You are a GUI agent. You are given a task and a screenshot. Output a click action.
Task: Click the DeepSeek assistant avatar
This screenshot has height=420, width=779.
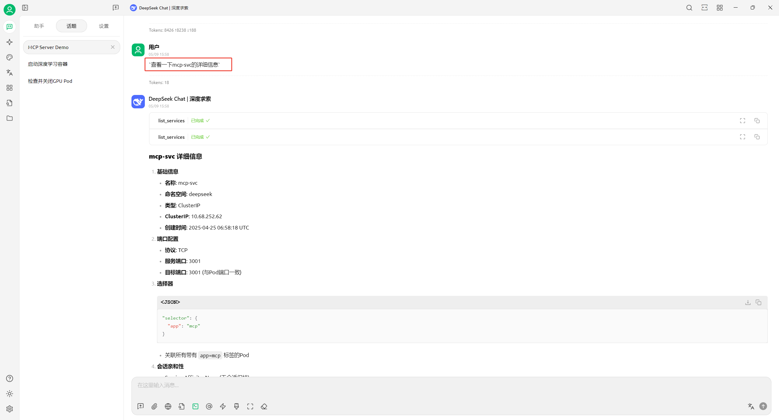tap(138, 101)
